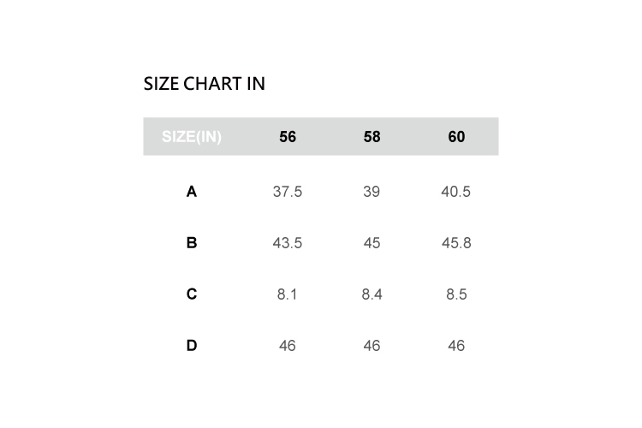Screen dimensions: 642x428
Task: Click the 43.5 measurement value
Action: (288, 243)
